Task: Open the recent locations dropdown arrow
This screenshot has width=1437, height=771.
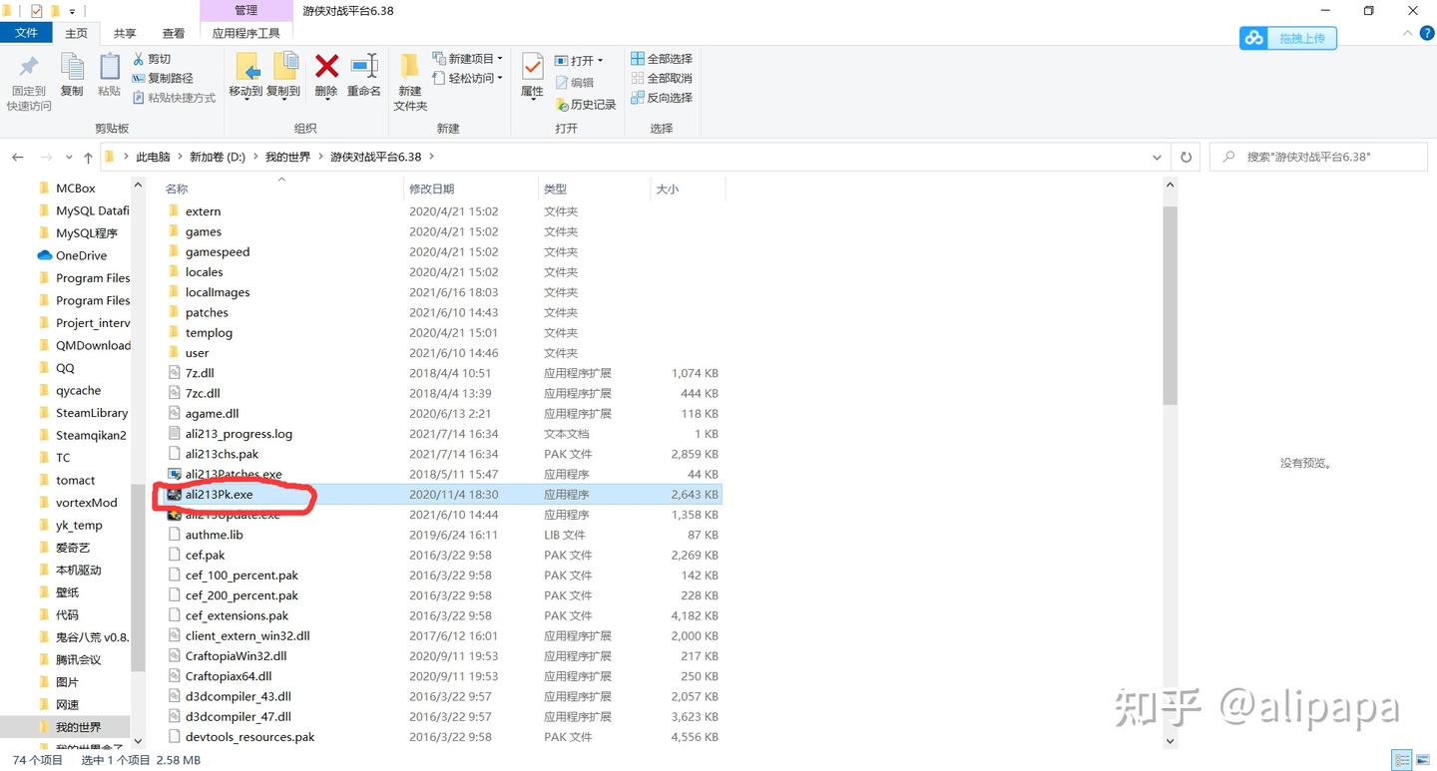Action: pos(69,158)
